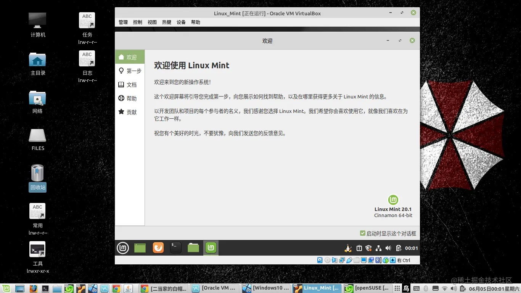The height and width of the screenshot is (293, 521).
Task: Switch to the 文档 sidebar tab
Action: point(130,84)
